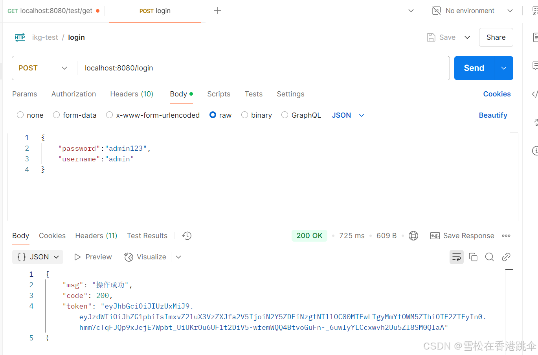
Task: Open comments icon in right sidebar
Action: (x=535, y=66)
